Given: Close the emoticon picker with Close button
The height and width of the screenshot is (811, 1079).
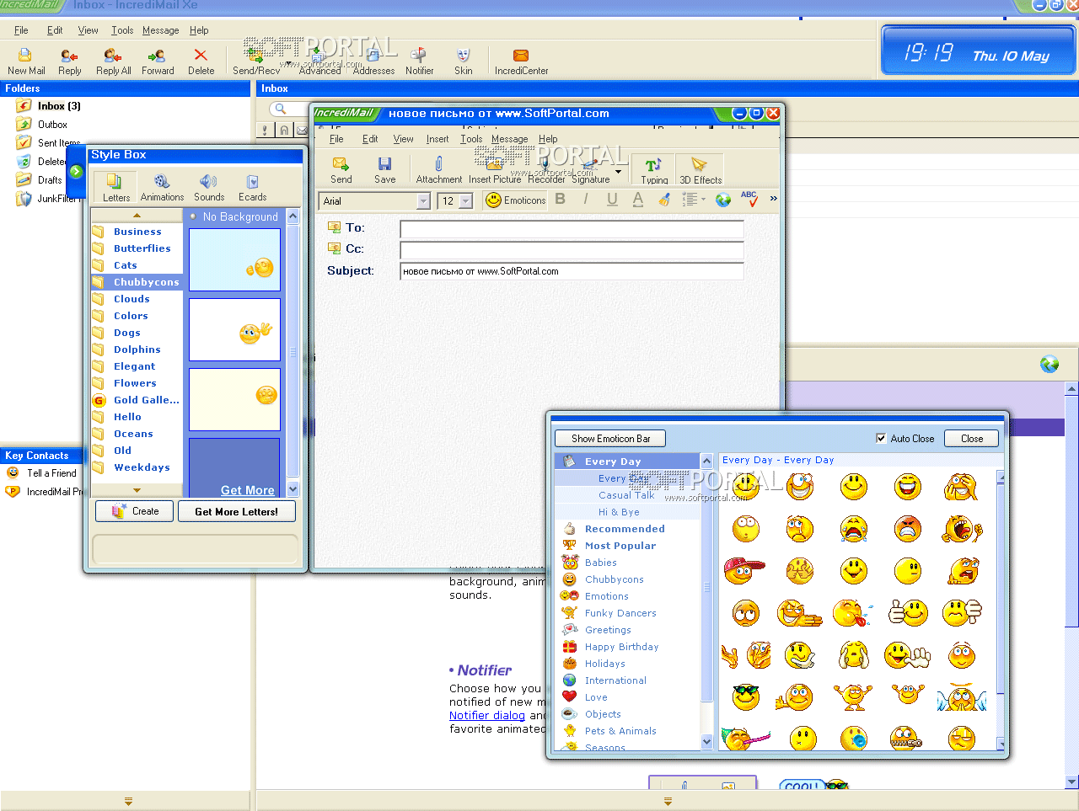Looking at the screenshot, I should pos(971,438).
